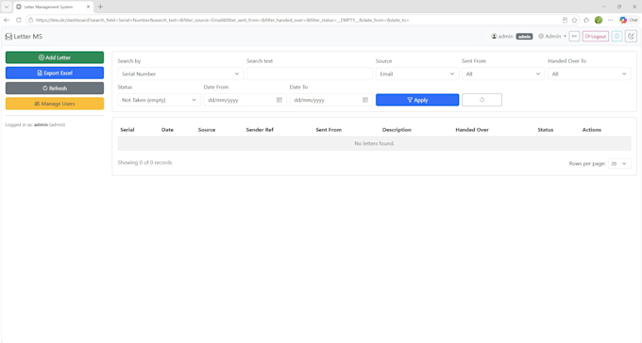Viewport: 642px width, 343px height.
Task: Open the Admin gear dropdown menu
Action: [x=552, y=37]
